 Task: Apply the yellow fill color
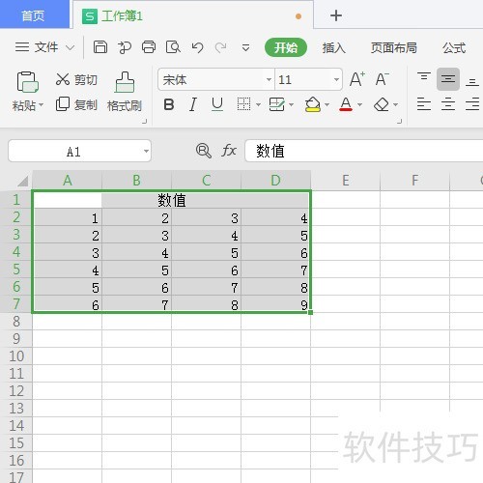click(x=313, y=104)
